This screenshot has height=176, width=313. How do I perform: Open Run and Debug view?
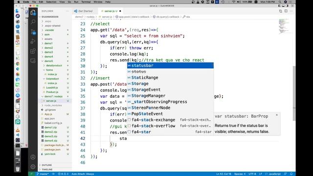(33, 41)
